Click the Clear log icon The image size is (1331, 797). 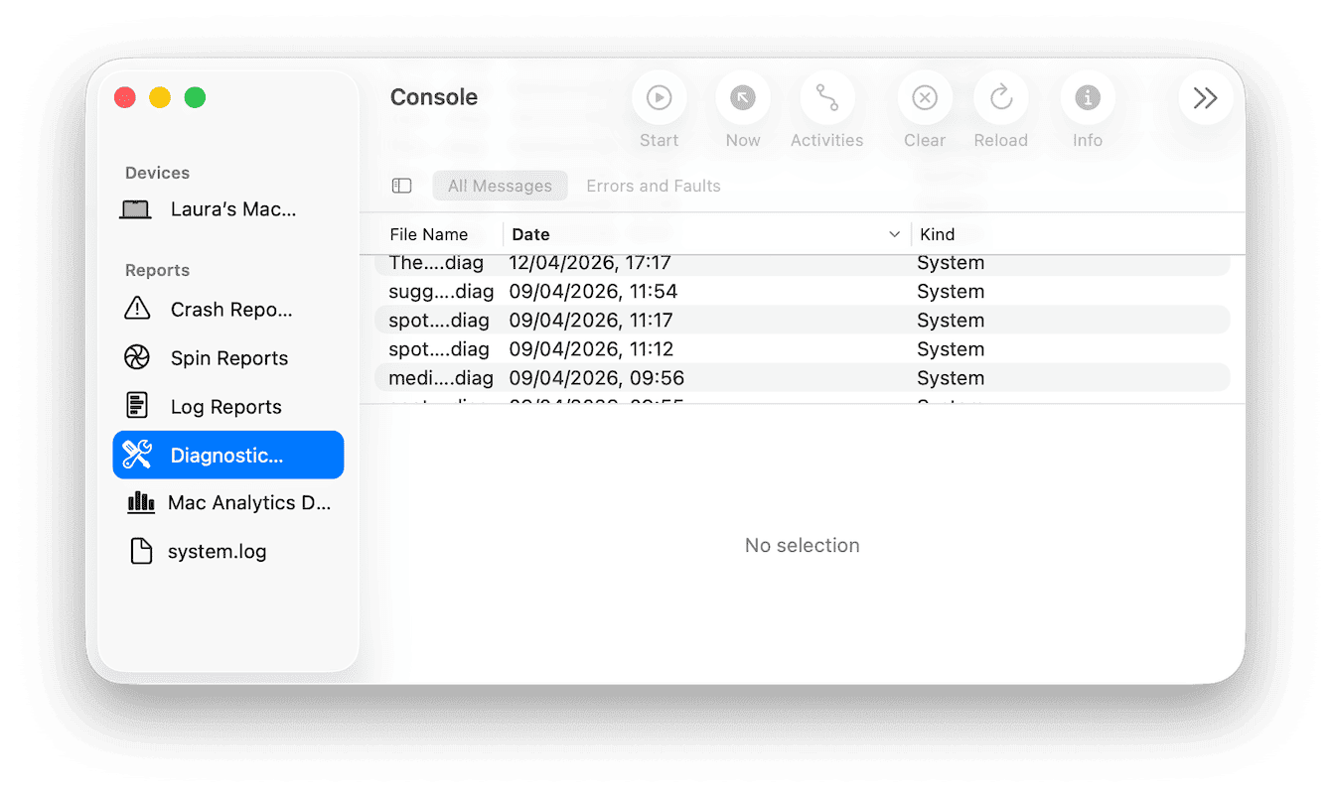pyautogui.click(x=924, y=97)
